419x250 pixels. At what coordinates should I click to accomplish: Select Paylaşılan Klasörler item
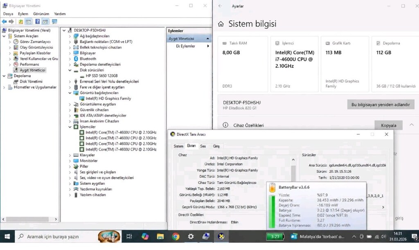click(x=35, y=53)
